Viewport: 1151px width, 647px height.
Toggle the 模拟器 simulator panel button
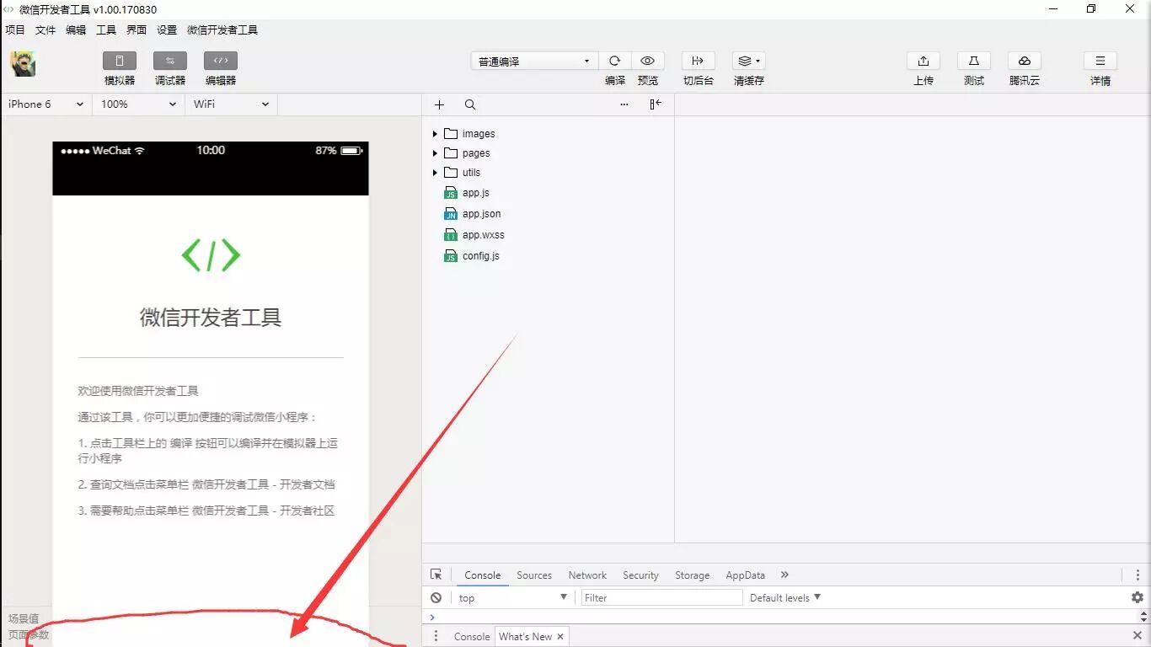120,61
